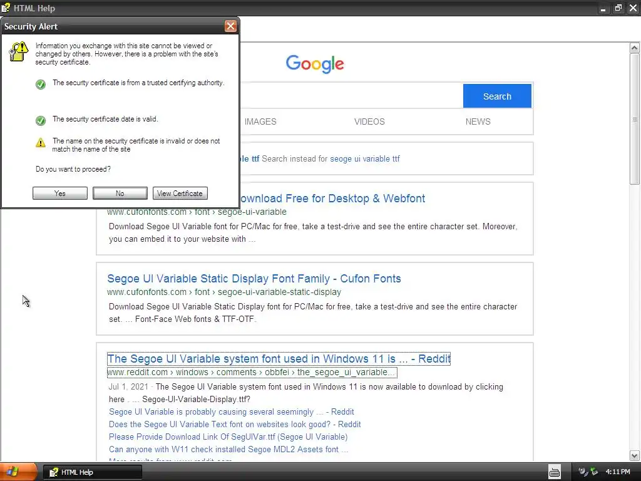Open the Reddit 'Segoe UI Variable system font' result

(279, 359)
